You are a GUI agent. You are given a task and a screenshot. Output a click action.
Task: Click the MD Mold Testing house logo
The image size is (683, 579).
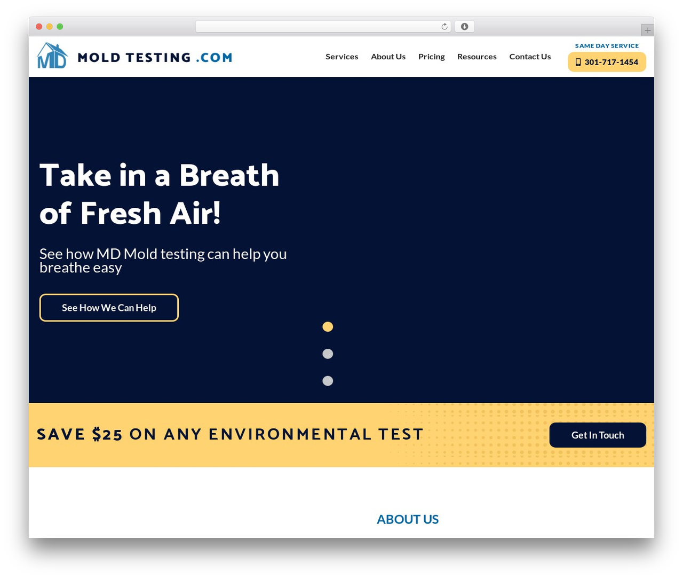coord(52,56)
